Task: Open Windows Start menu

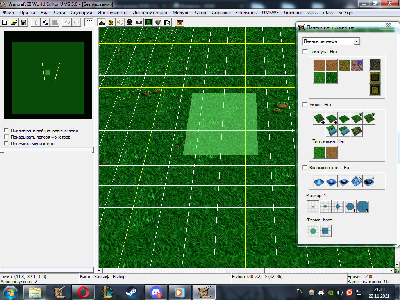Action: pyautogui.click(x=10, y=292)
